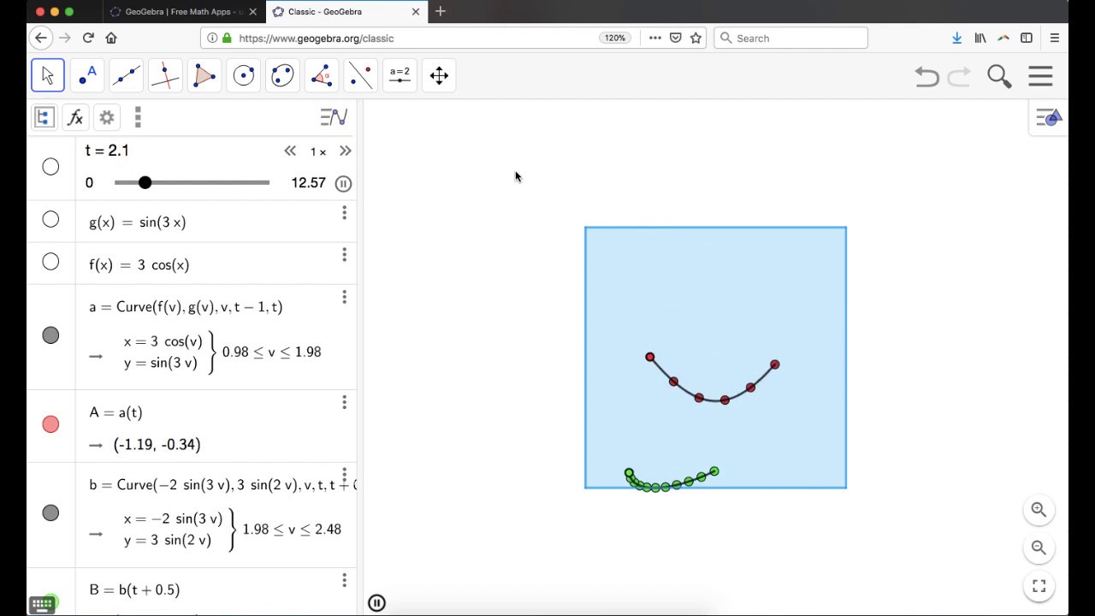
Task: Open GeoGebra search magnifier
Action: pyautogui.click(x=999, y=76)
